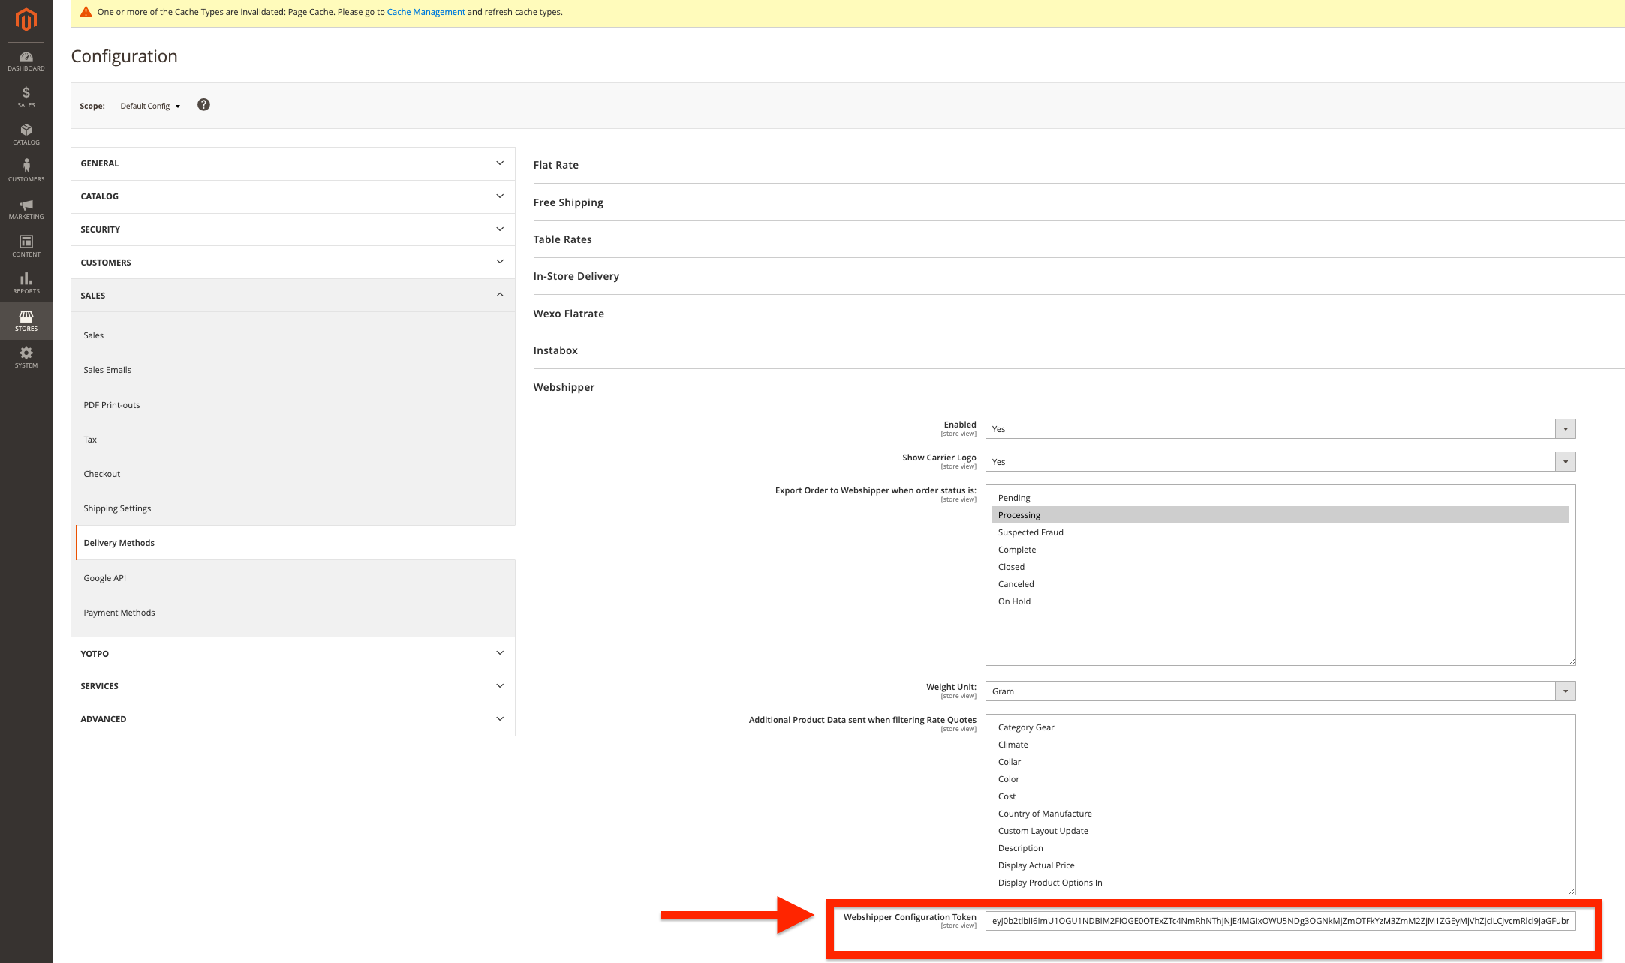Follow the Cache Management link
Screen dimensions: 1625x963
pos(426,12)
